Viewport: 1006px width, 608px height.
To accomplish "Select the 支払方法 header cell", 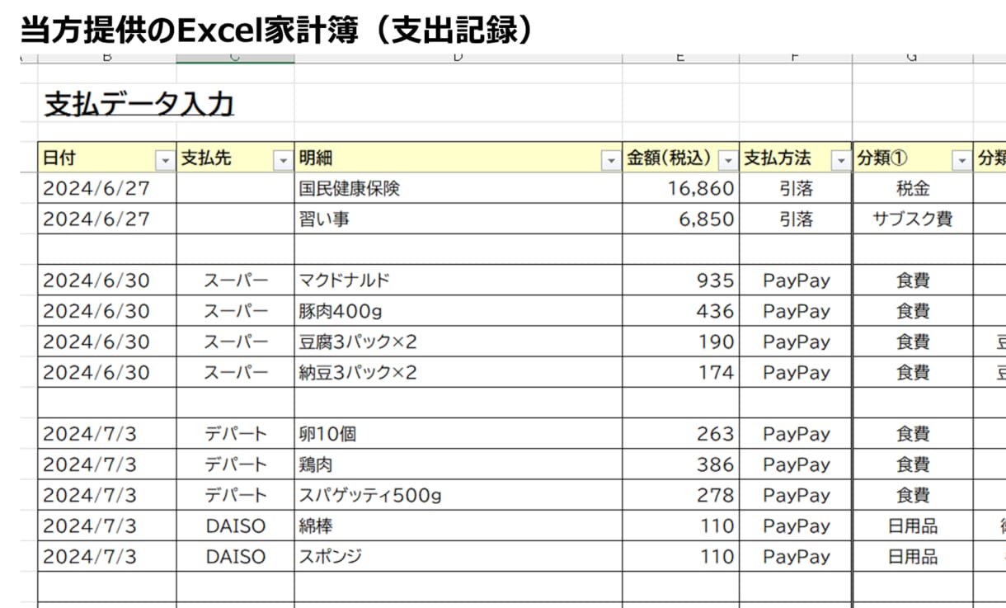I will tap(796, 158).
